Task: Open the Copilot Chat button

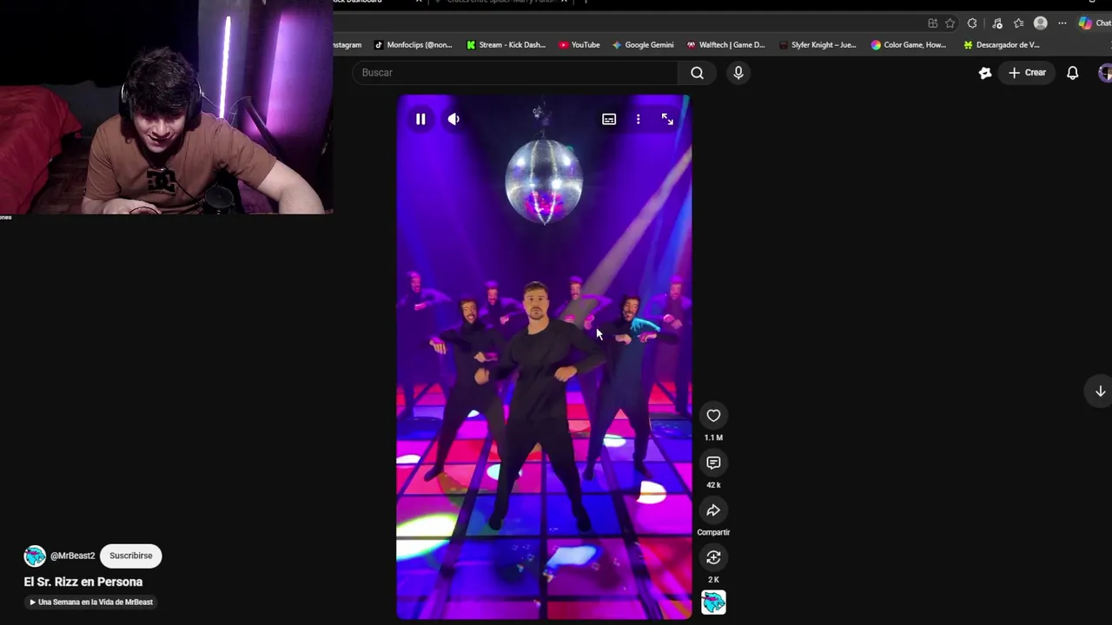Action: click(x=1095, y=23)
